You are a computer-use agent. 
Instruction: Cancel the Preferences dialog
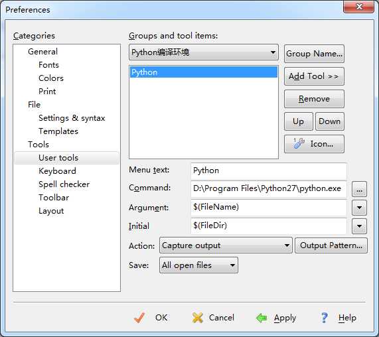[213, 318]
